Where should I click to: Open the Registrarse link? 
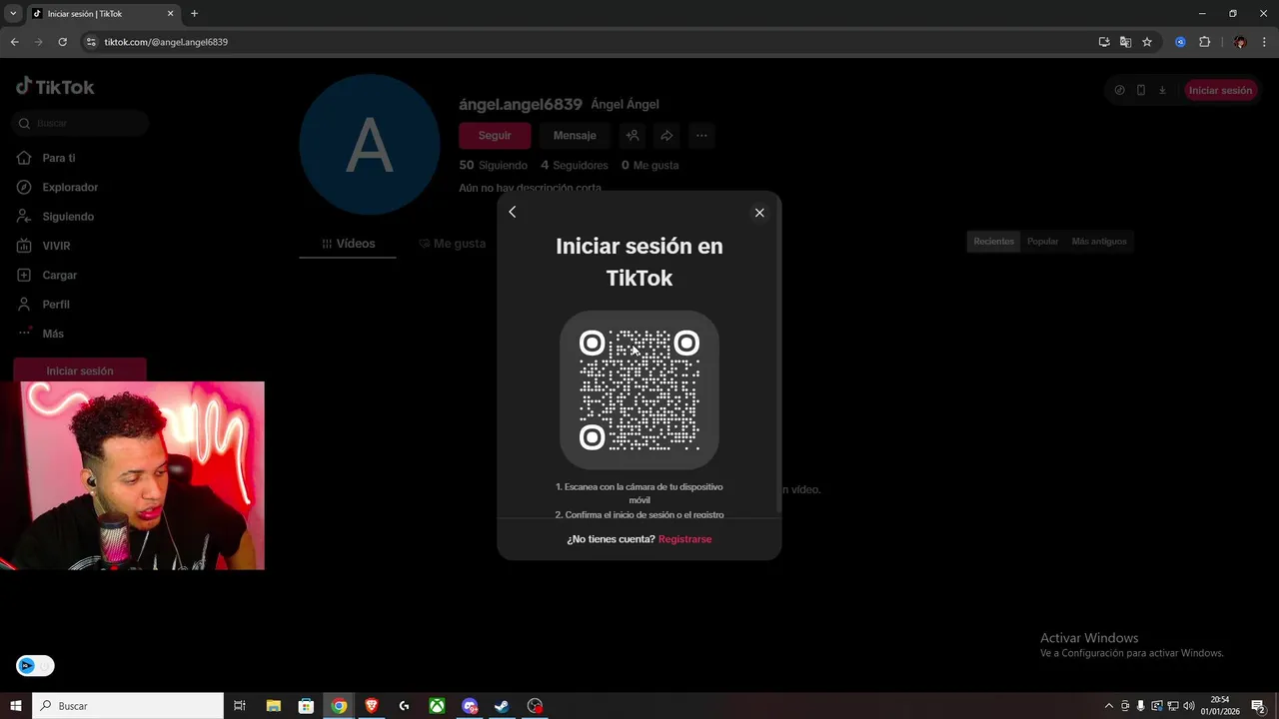pos(685,539)
